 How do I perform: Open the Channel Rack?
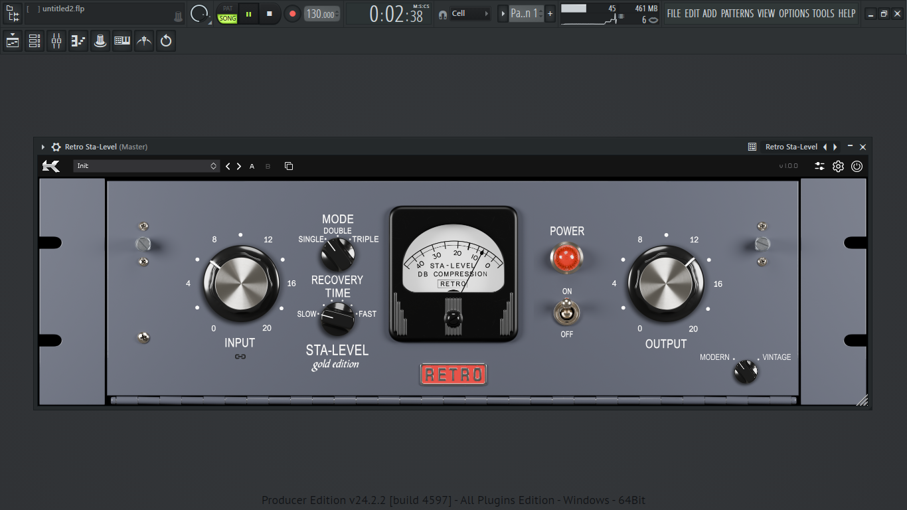(x=35, y=41)
